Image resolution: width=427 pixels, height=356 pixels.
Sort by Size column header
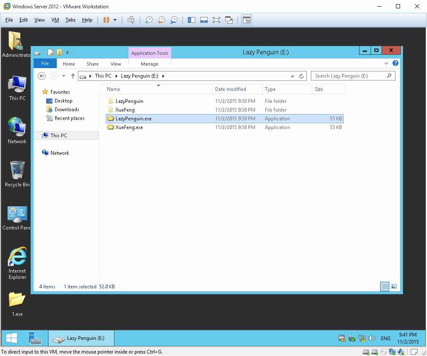[328, 89]
